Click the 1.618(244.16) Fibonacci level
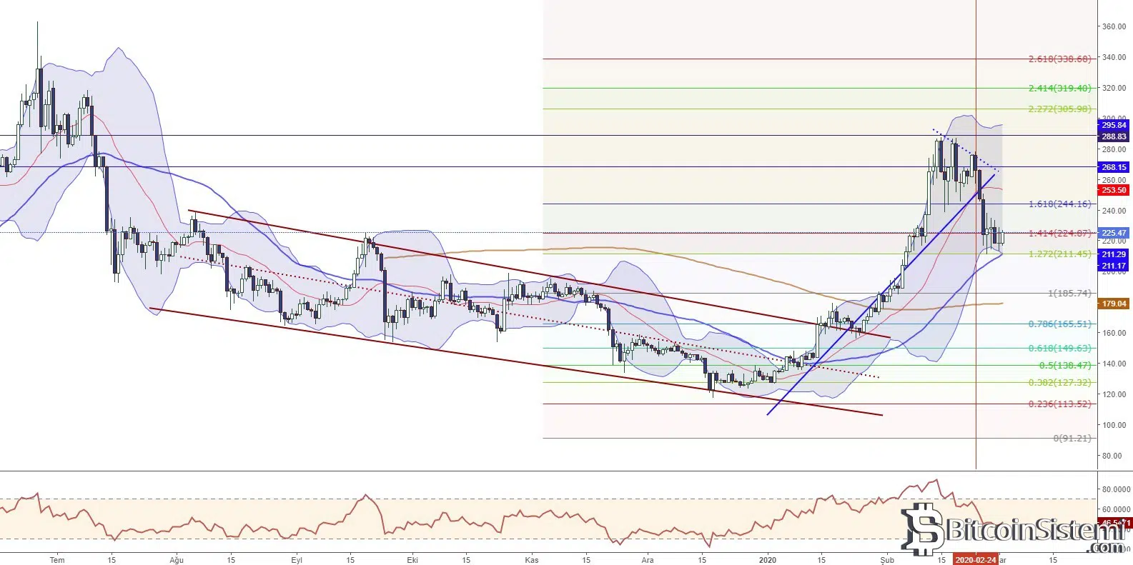 (1059, 204)
